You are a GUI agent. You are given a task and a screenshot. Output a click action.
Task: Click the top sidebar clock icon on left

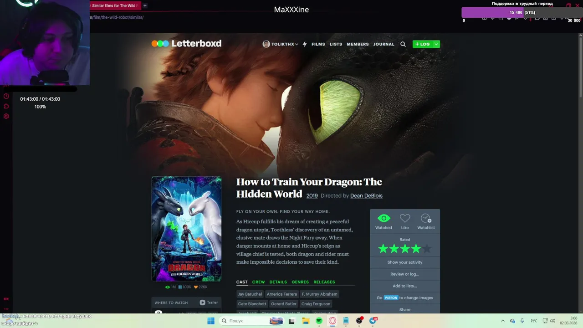pos(6,96)
